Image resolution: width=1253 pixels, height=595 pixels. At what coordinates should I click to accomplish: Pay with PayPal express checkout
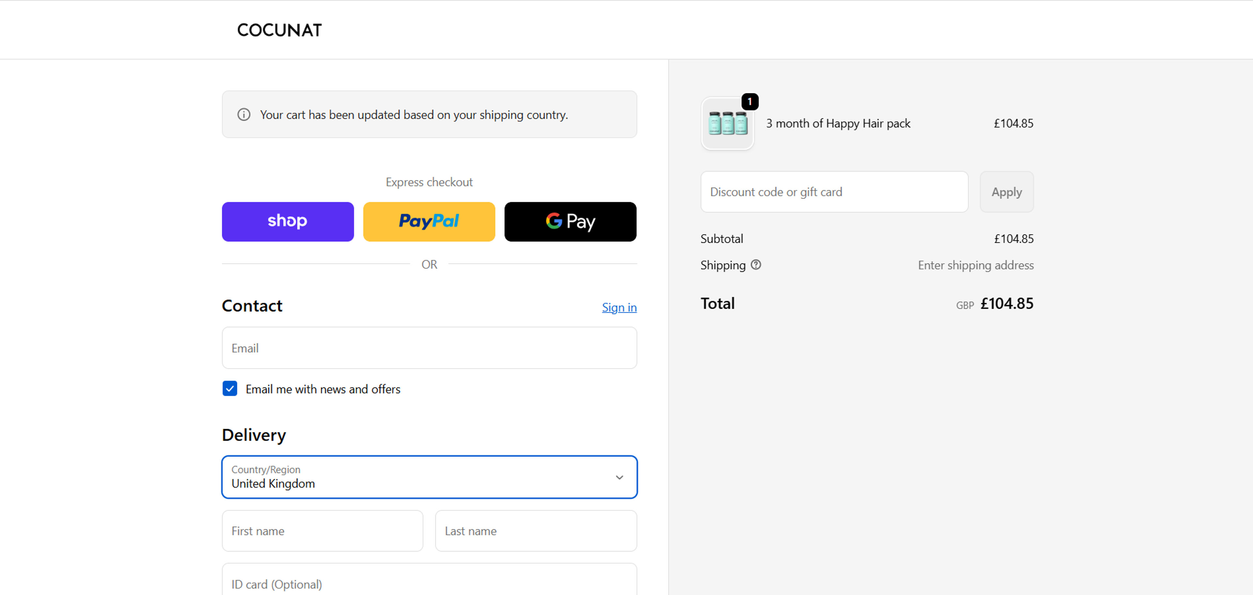tap(429, 222)
